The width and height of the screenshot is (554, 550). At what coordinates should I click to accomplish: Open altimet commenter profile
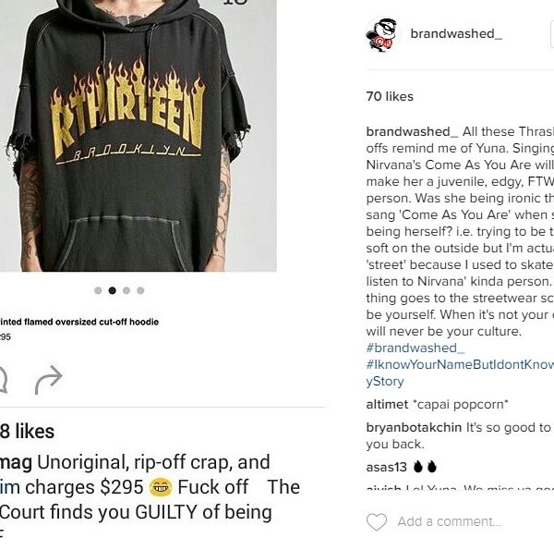click(x=387, y=404)
